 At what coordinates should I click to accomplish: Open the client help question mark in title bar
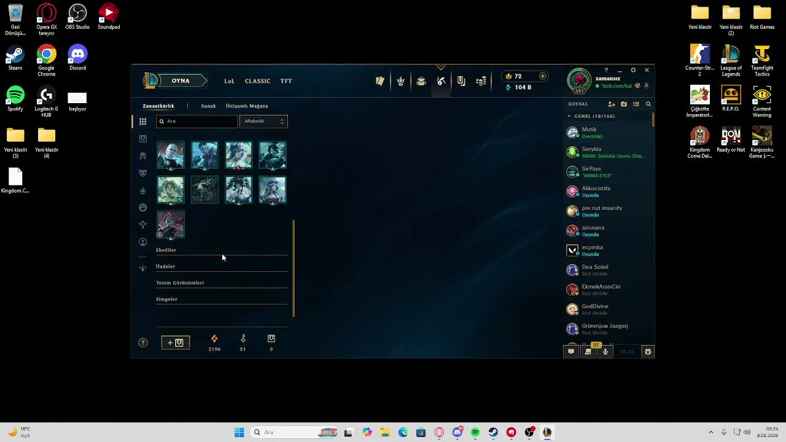(606, 70)
